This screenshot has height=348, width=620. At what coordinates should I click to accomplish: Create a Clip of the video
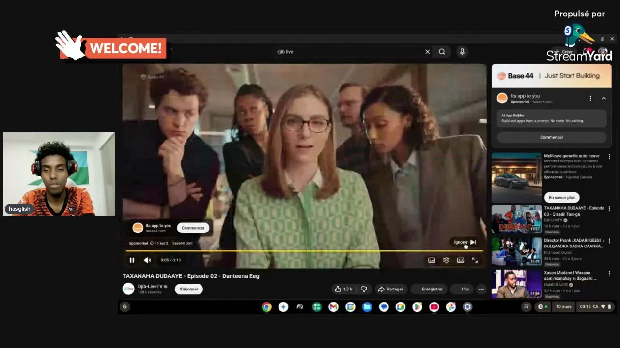462,289
